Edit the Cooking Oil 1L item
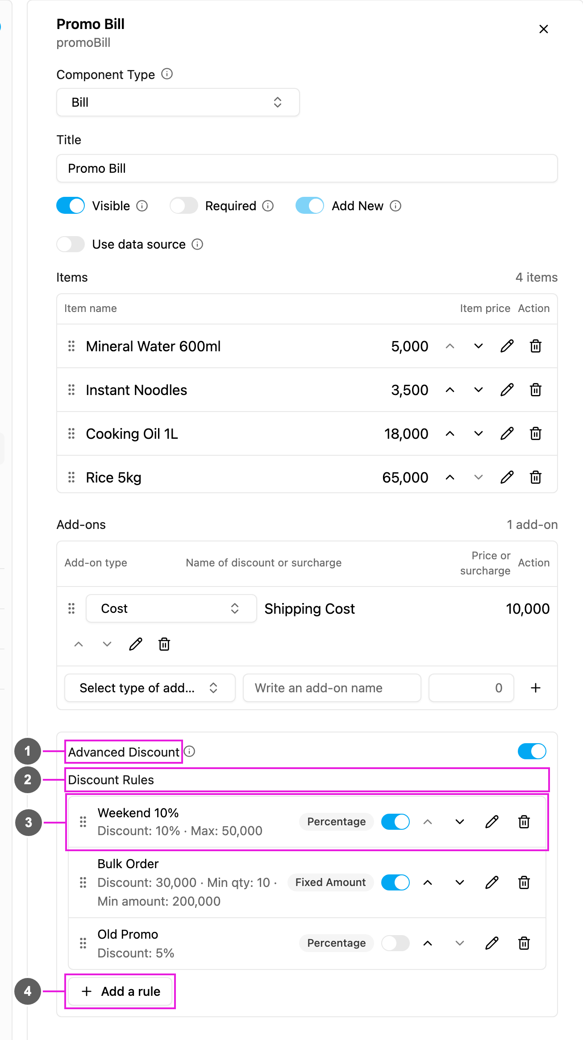Image resolution: width=583 pixels, height=1040 pixels. pyautogui.click(x=507, y=433)
